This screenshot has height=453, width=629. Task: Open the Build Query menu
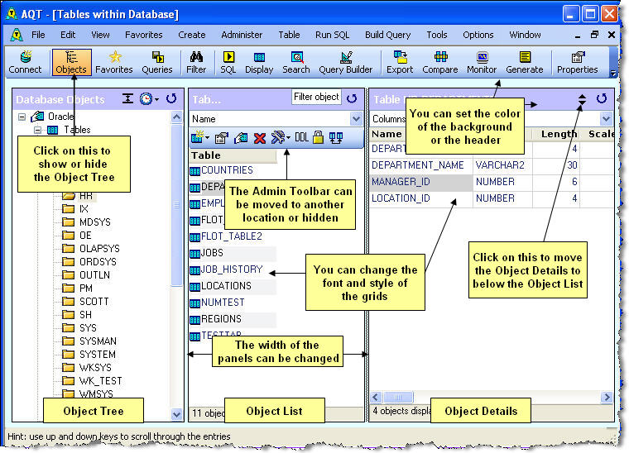point(388,35)
